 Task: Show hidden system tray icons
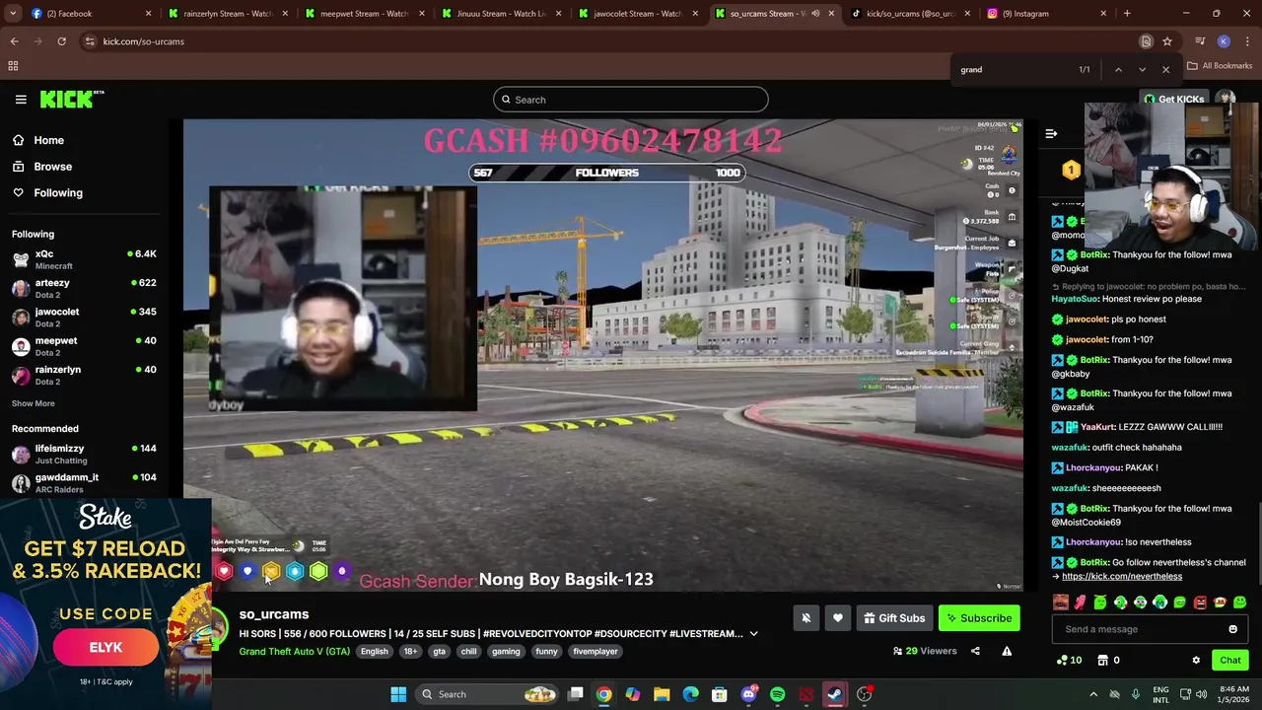point(1092,694)
